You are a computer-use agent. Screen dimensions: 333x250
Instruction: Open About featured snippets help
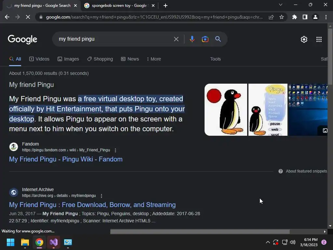[x=303, y=171]
